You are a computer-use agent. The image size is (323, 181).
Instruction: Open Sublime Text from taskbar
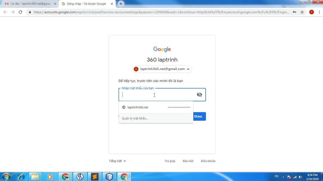coord(95,177)
